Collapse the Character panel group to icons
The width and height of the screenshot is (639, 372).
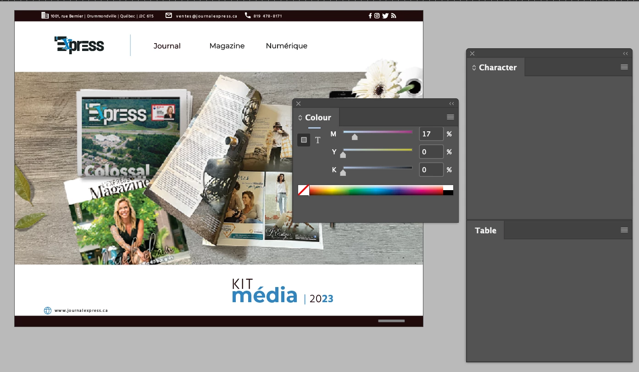(625, 54)
